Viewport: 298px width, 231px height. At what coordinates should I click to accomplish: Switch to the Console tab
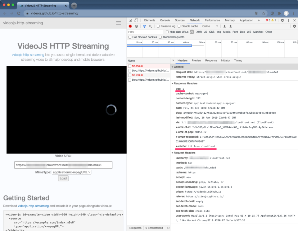pos(165,20)
